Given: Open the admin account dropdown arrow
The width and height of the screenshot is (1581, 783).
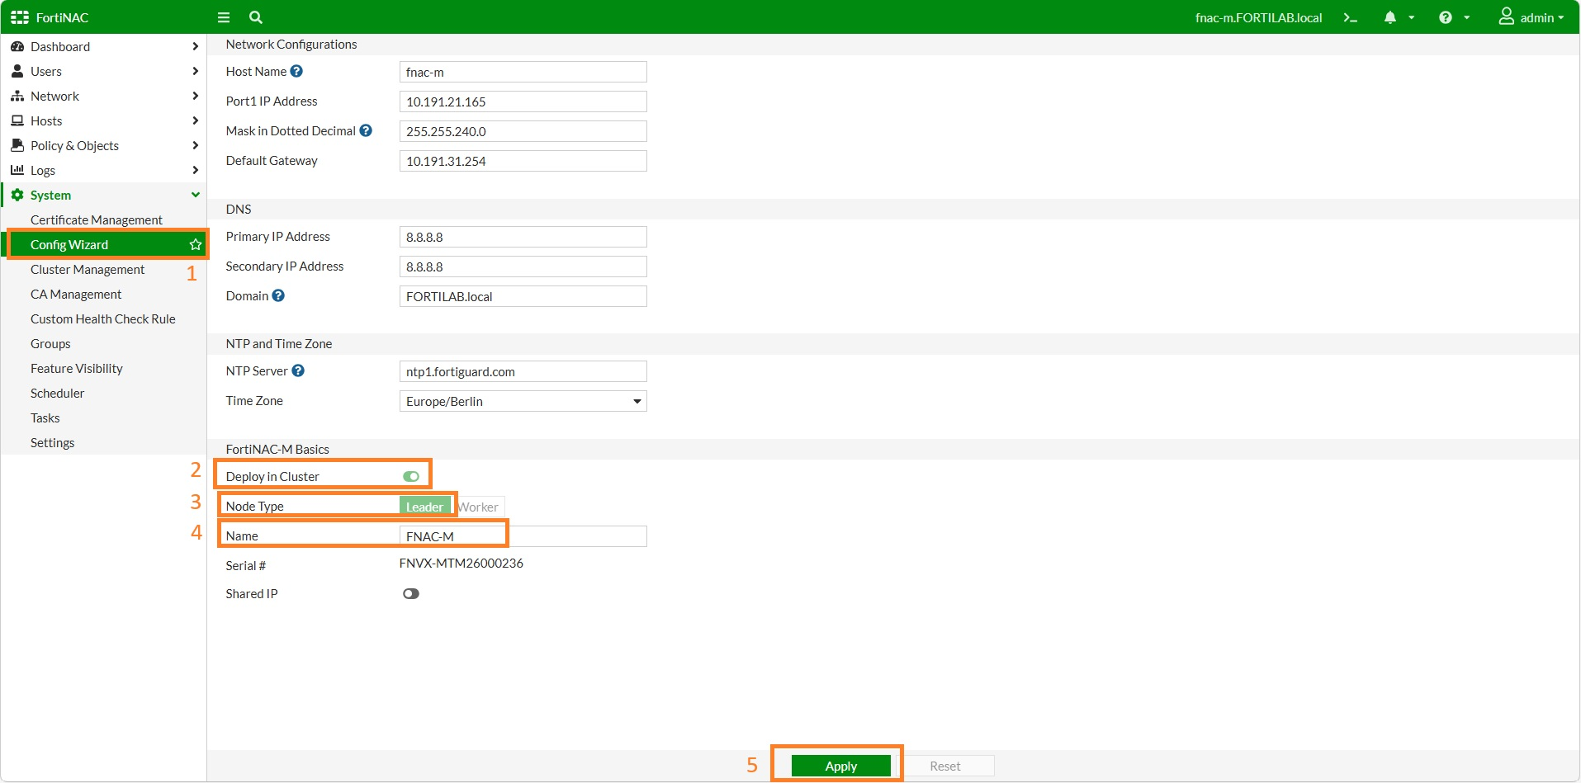Looking at the screenshot, I should coord(1561,18).
